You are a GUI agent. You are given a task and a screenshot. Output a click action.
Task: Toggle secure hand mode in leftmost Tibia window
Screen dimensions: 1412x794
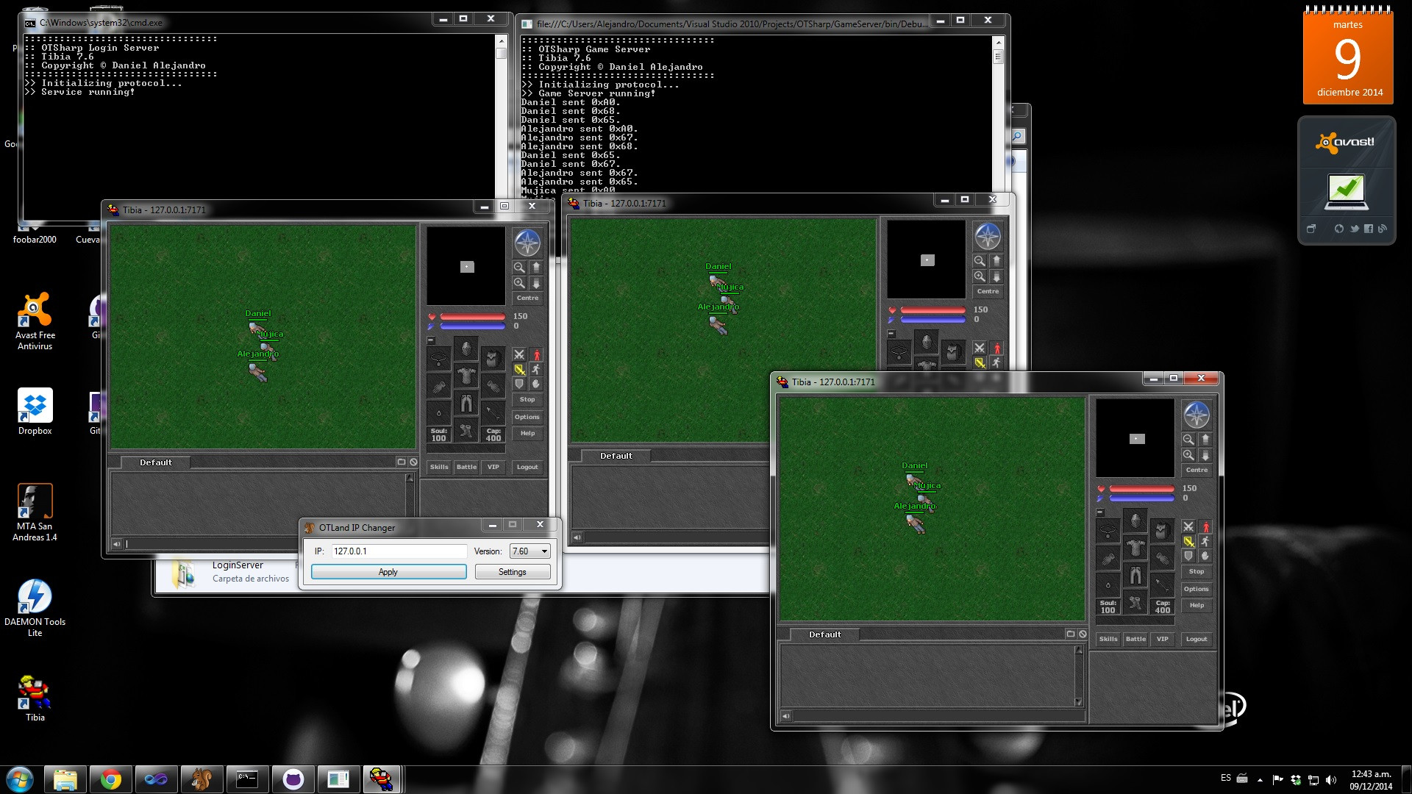[x=536, y=384]
